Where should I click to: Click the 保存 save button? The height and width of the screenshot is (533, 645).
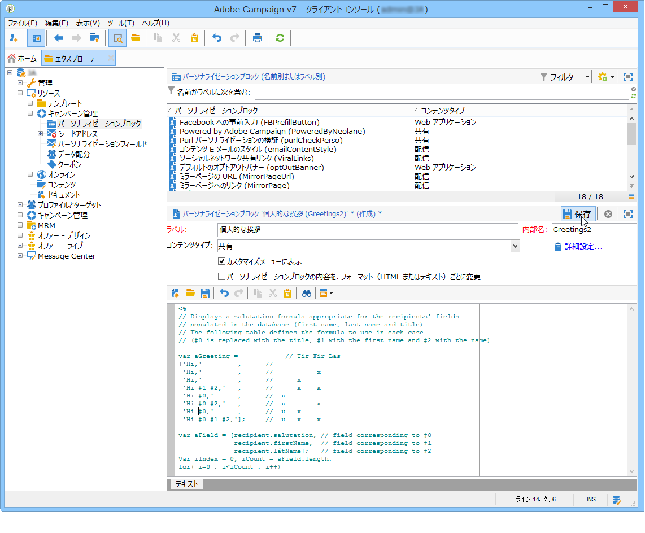click(577, 214)
